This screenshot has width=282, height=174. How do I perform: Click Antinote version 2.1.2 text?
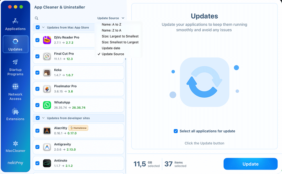tap(69, 166)
